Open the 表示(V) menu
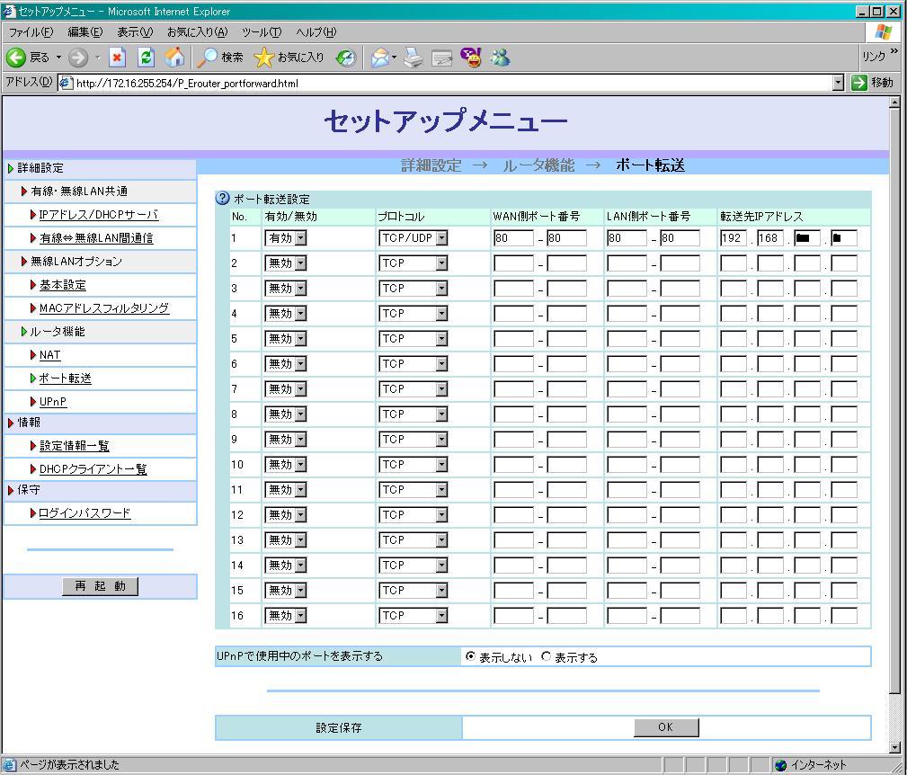Screen dimensions: 907x775 pyautogui.click(x=135, y=32)
